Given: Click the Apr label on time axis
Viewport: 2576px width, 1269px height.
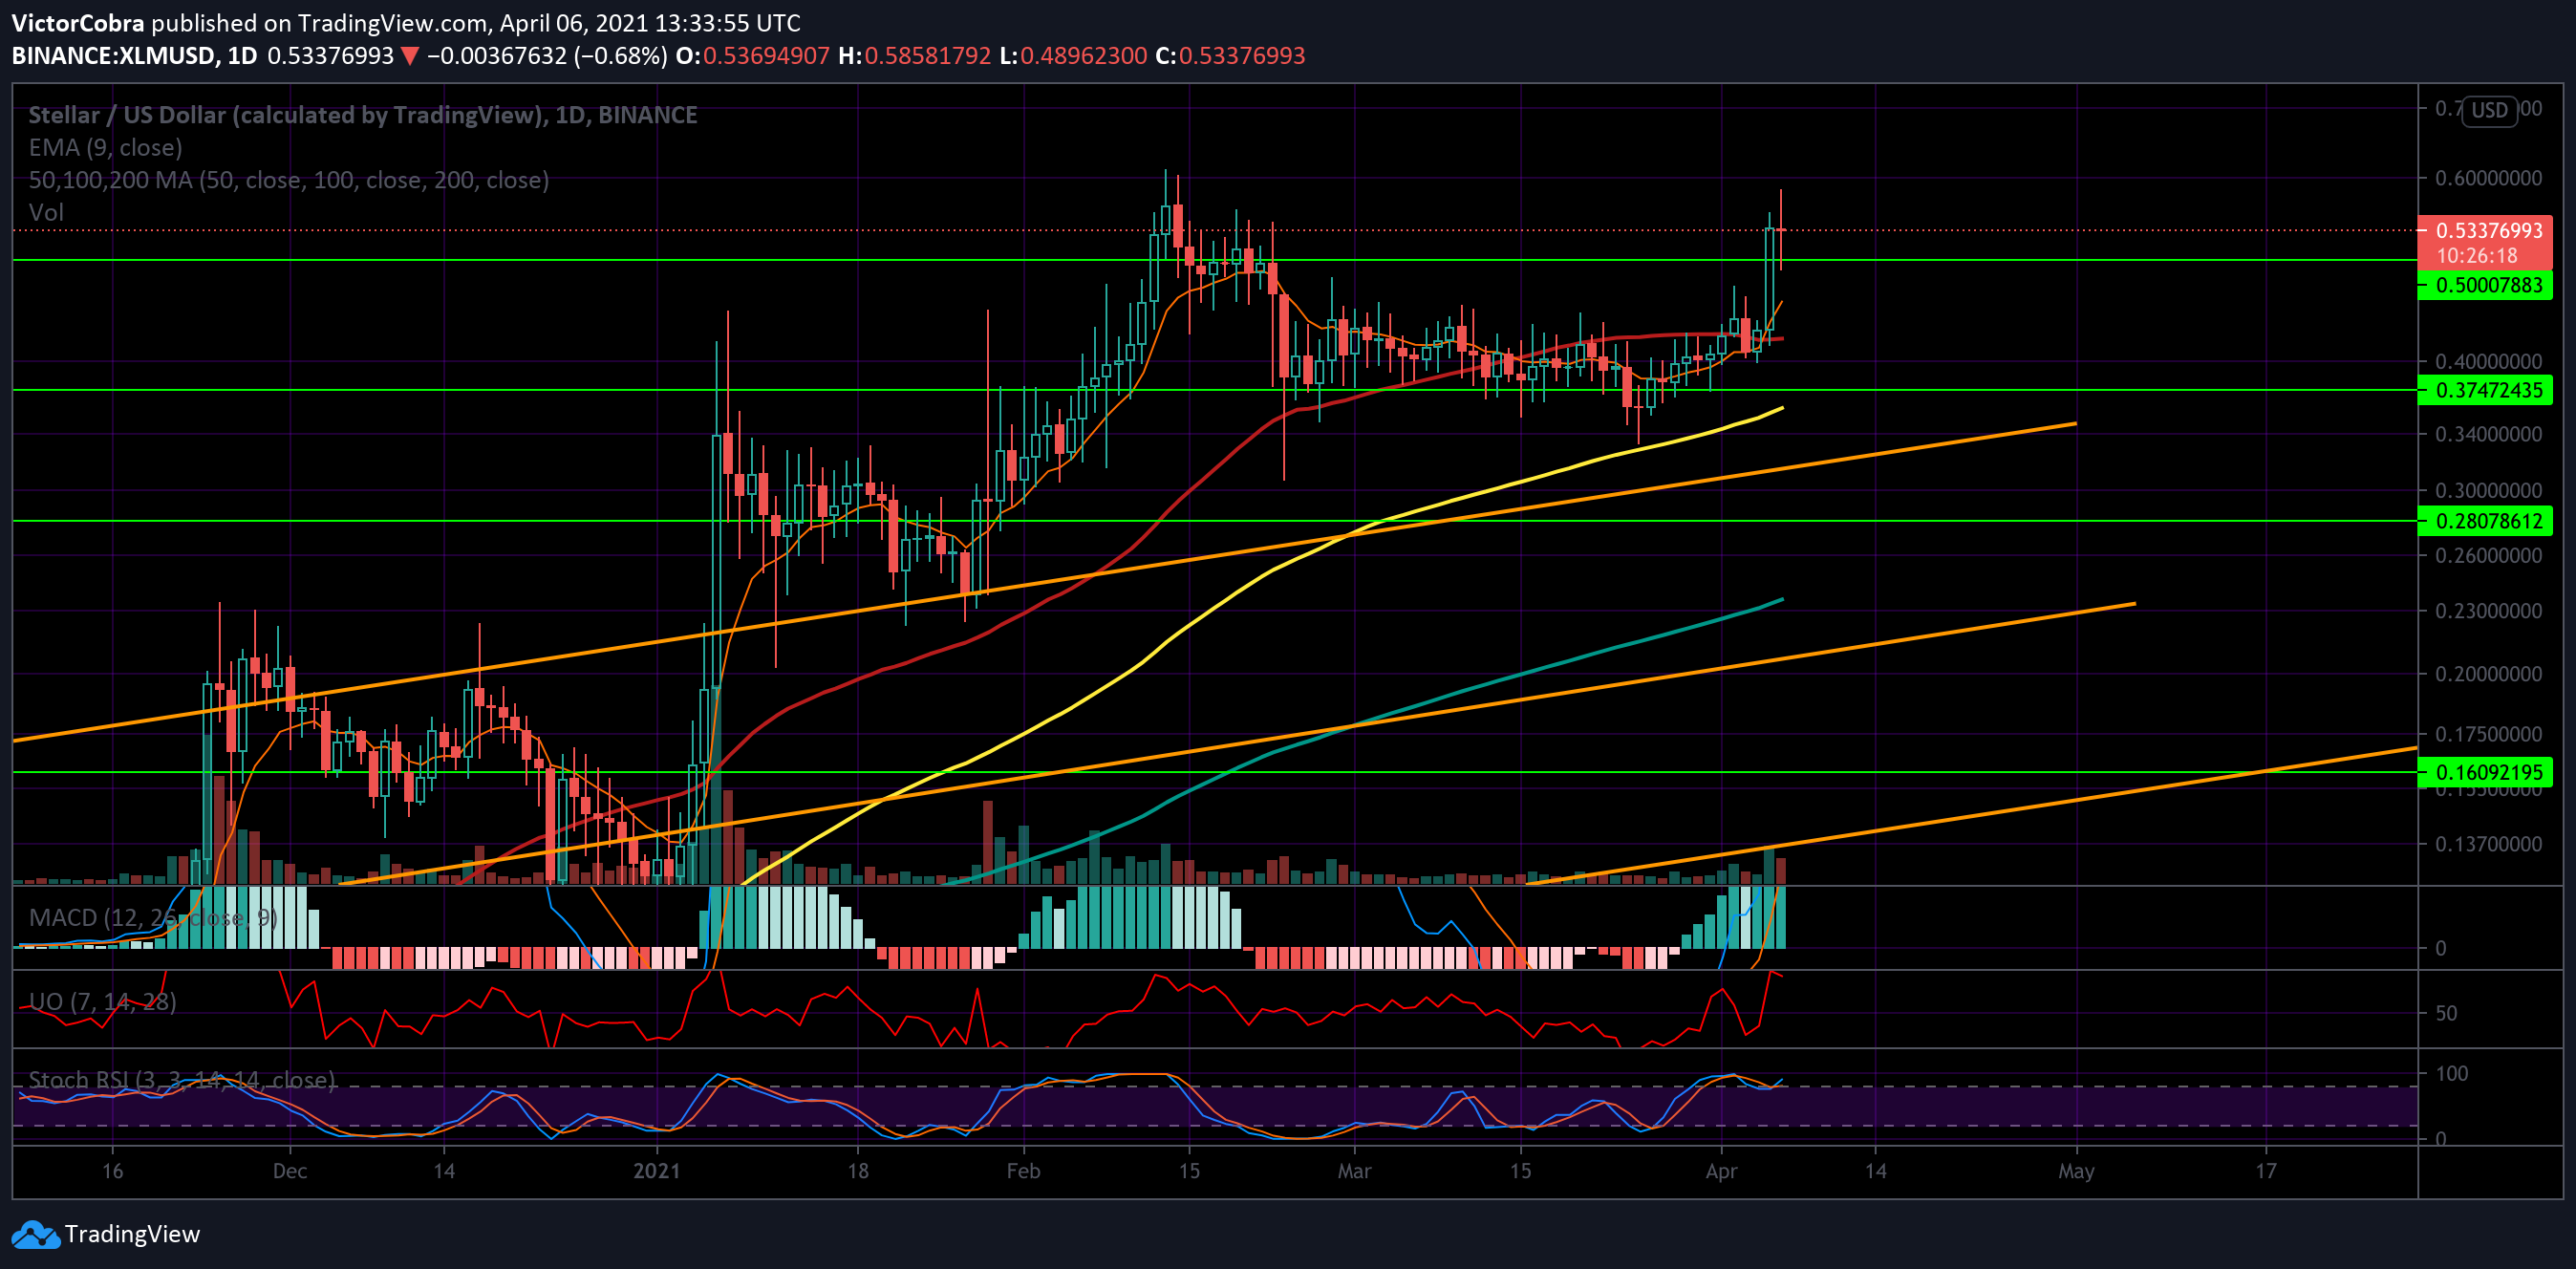Looking at the screenshot, I should [x=1721, y=1171].
